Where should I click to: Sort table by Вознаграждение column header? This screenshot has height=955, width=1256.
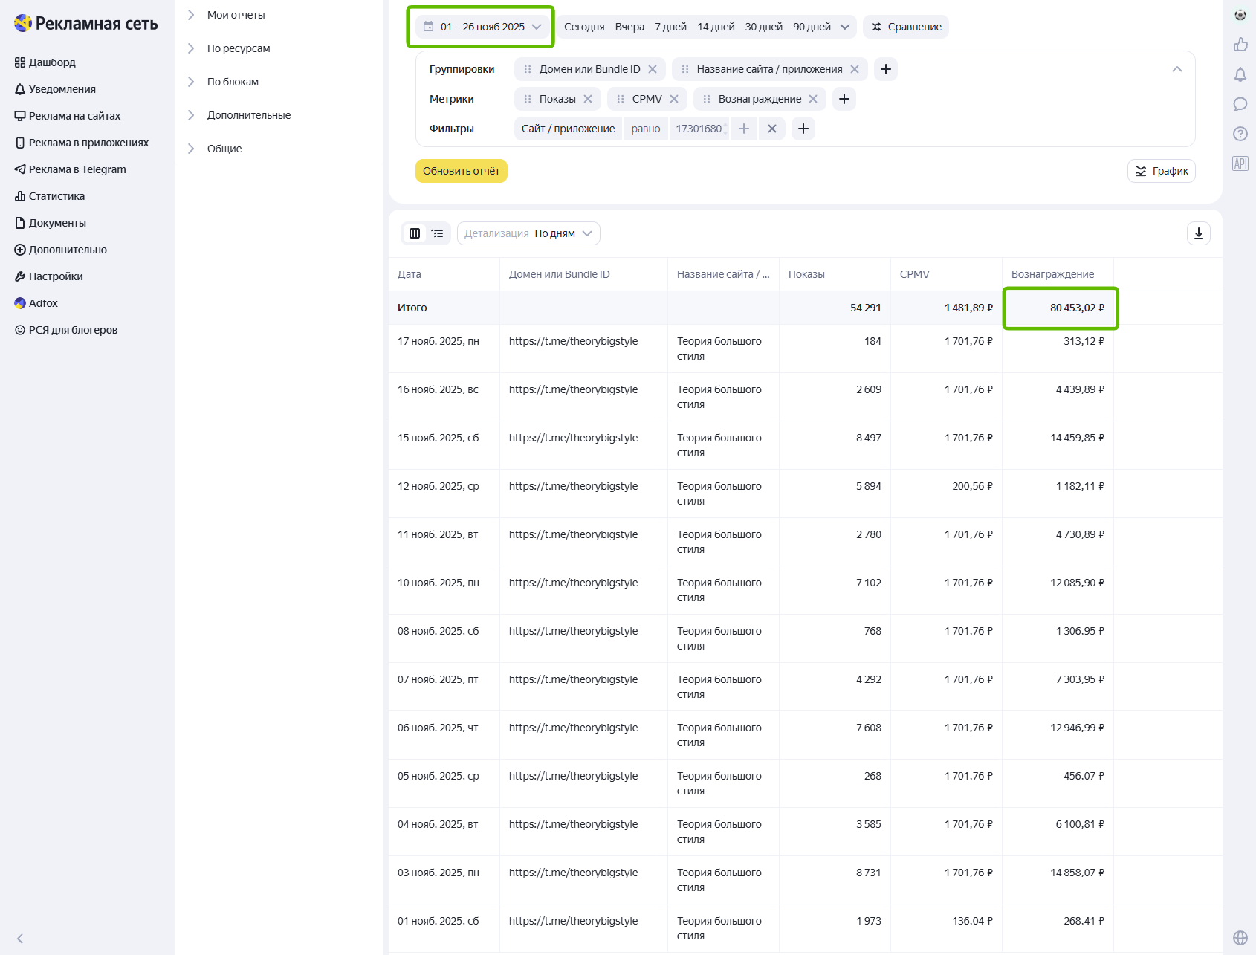(x=1052, y=274)
